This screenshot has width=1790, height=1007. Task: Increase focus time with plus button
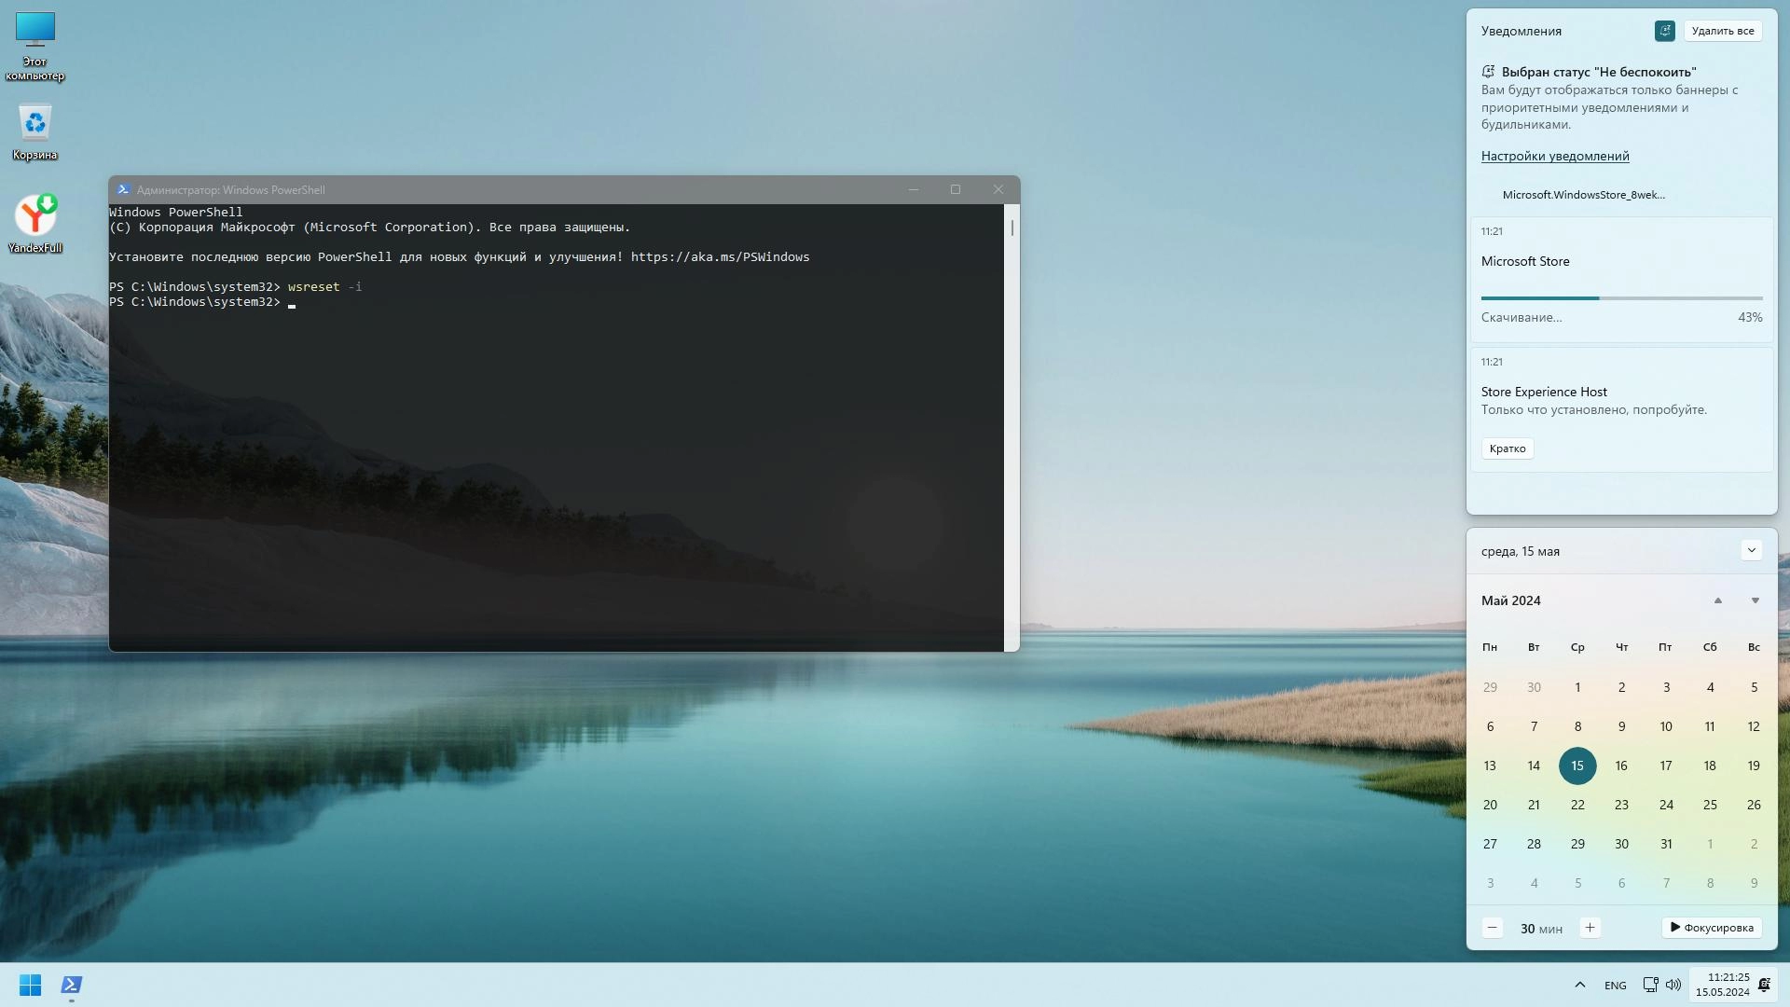[x=1590, y=928]
